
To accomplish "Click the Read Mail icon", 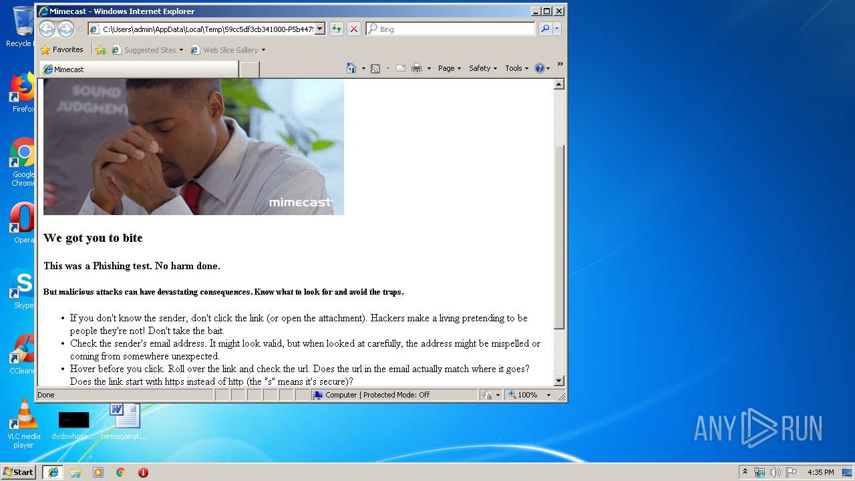I will pyautogui.click(x=401, y=68).
